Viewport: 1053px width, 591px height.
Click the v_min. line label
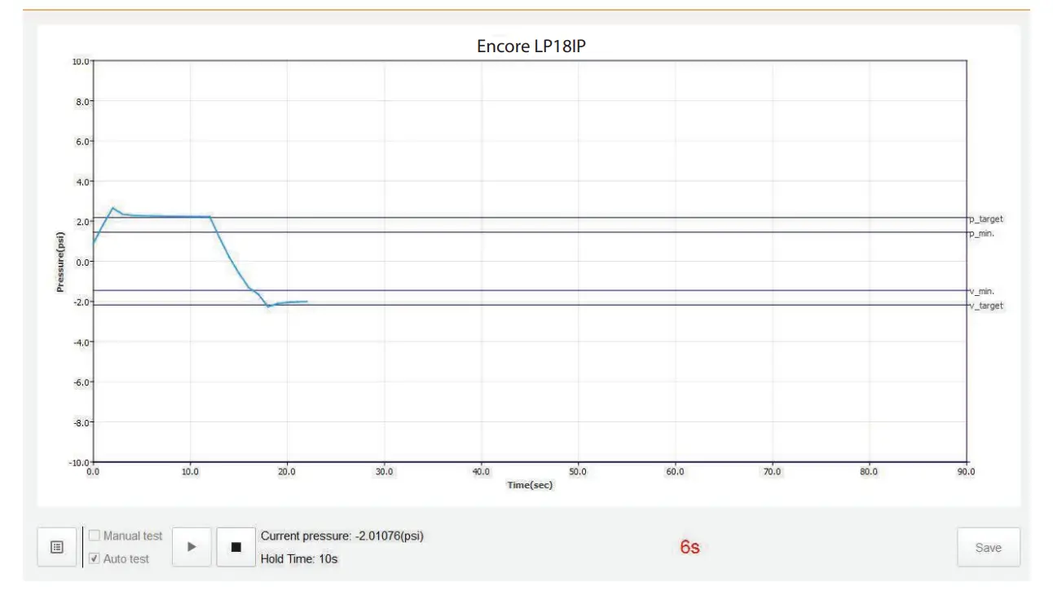click(x=983, y=291)
